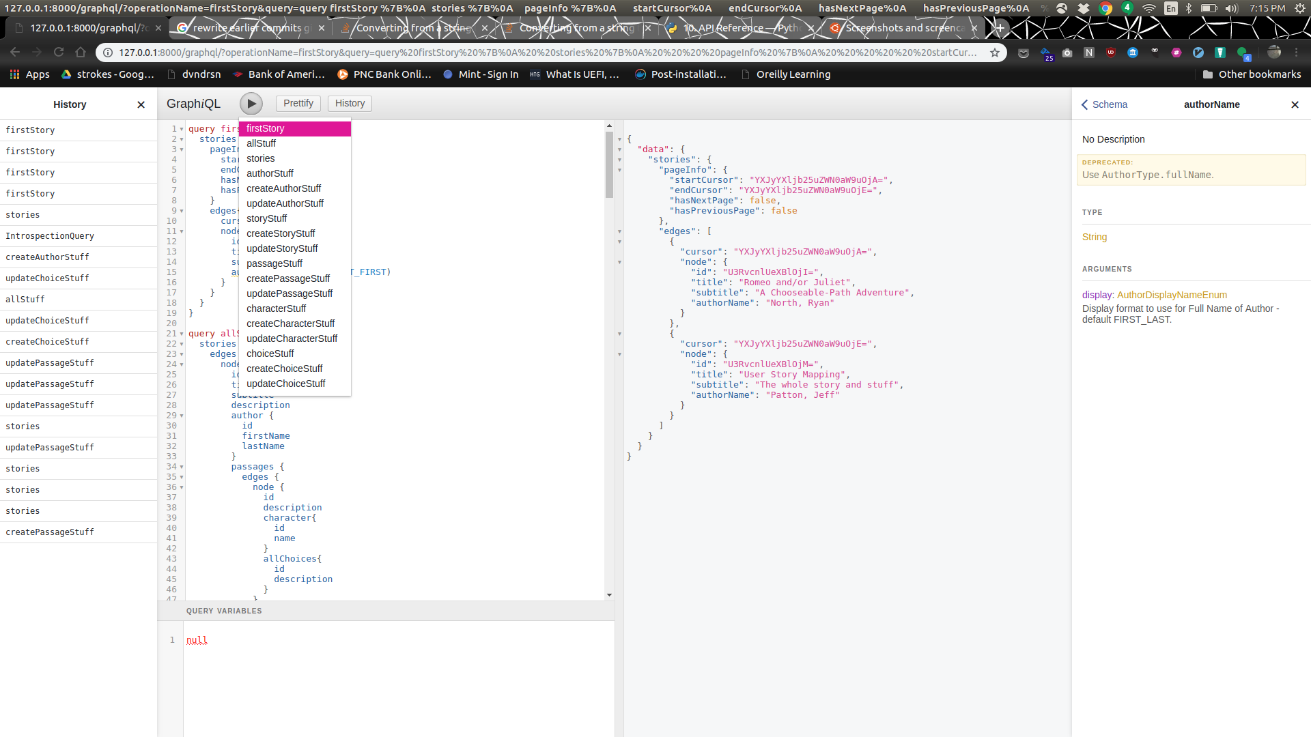Go back to Schema docs

[1104, 104]
